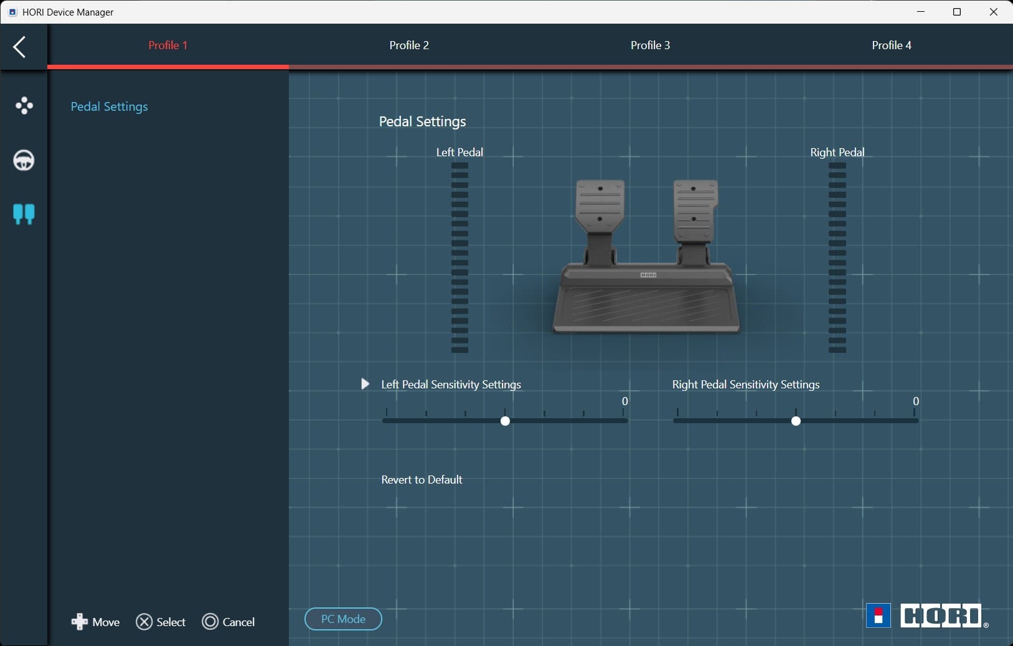This screenshot has height=646, width=1013.
Task: Open the button assignment sidebar icon
Action: [x=24, y=105]
